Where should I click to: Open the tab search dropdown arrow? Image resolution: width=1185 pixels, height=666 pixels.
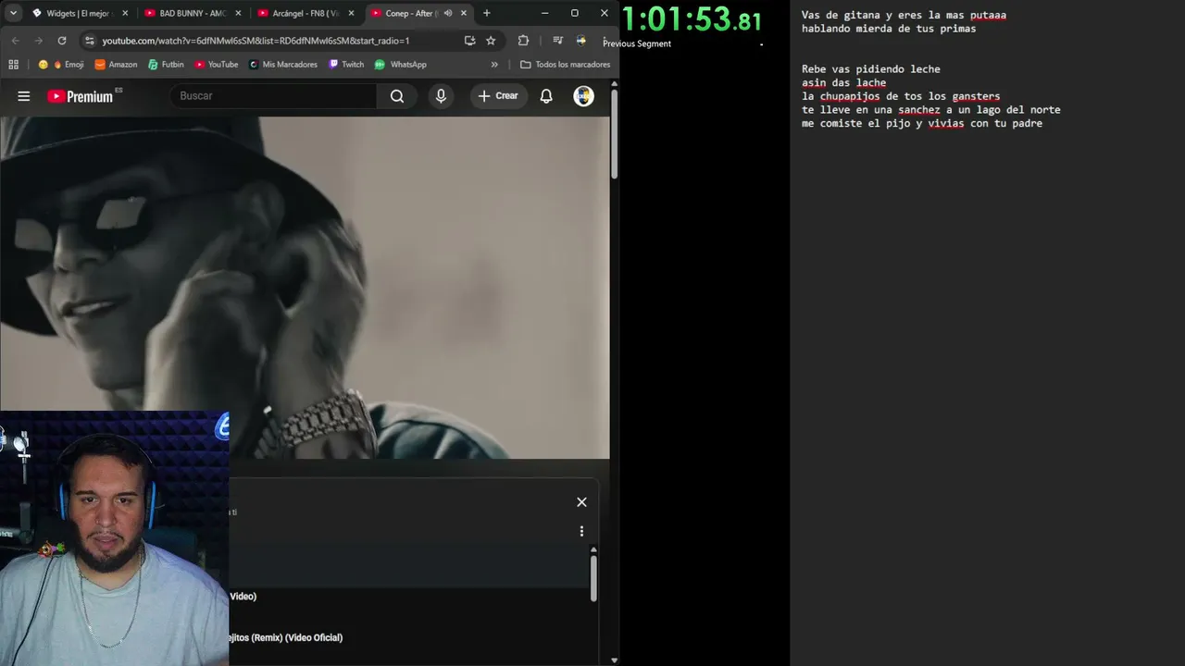pos(13,13)
